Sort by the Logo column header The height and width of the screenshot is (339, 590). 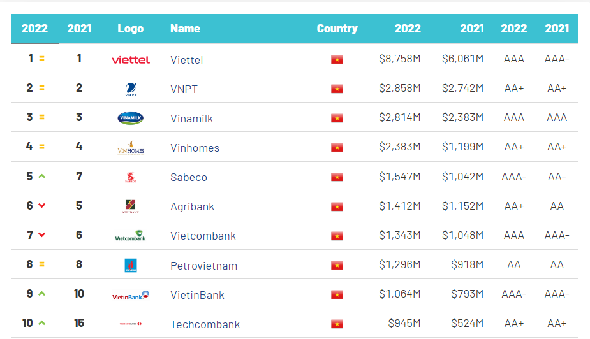(x=130, y=29)
